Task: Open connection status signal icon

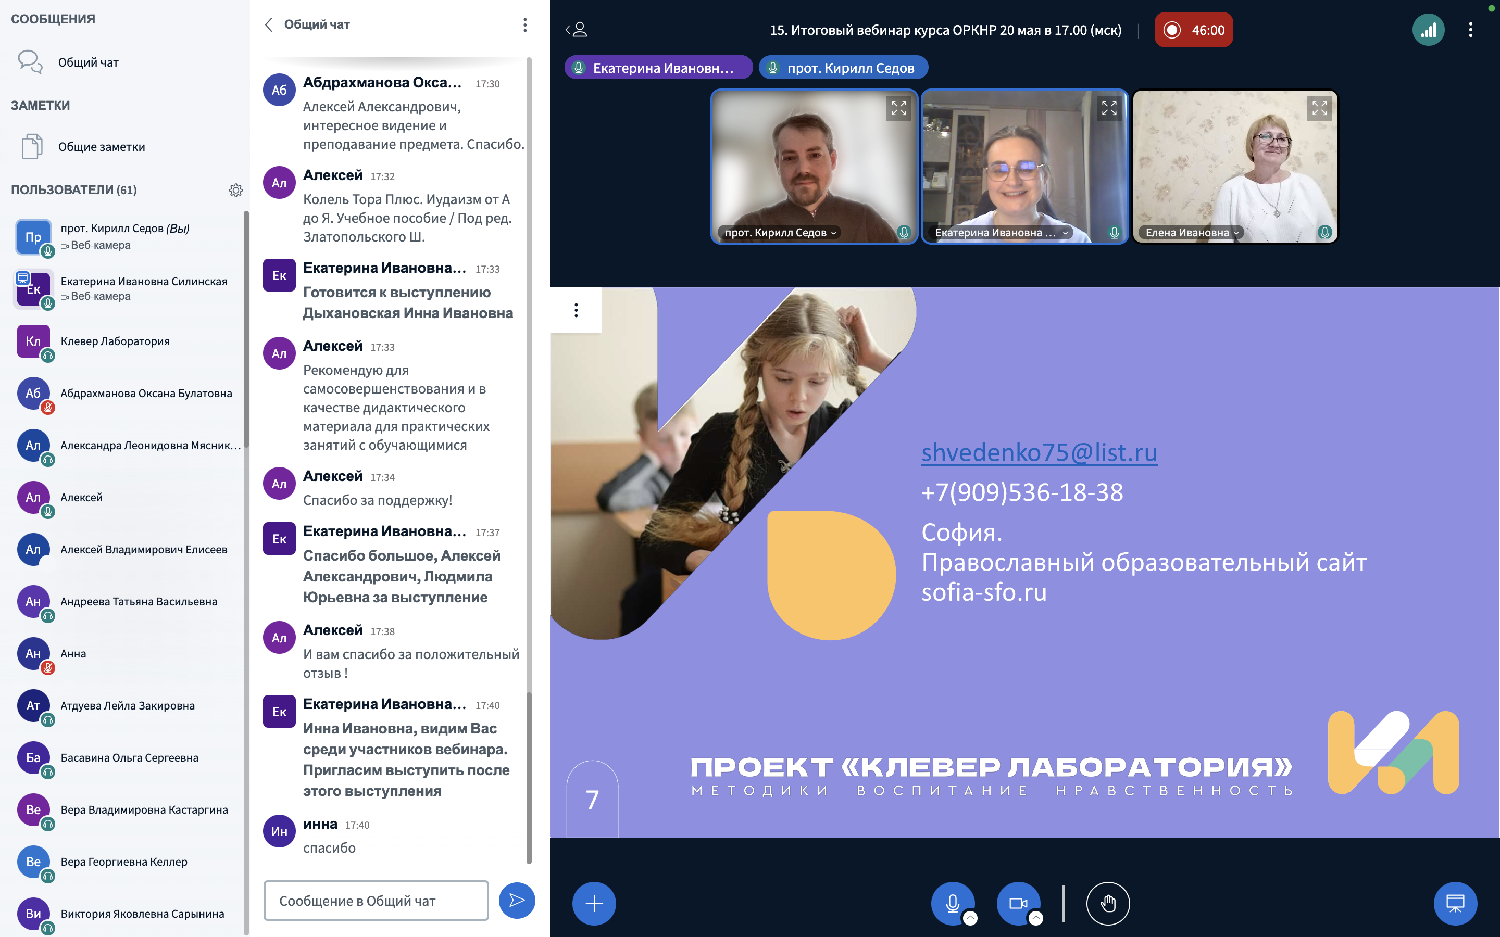Action: click(x=1428, y=30)
